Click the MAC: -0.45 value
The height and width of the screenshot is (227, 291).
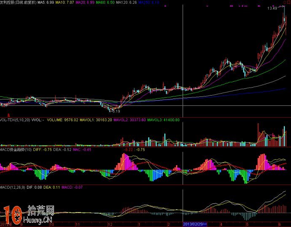[82, 150]
